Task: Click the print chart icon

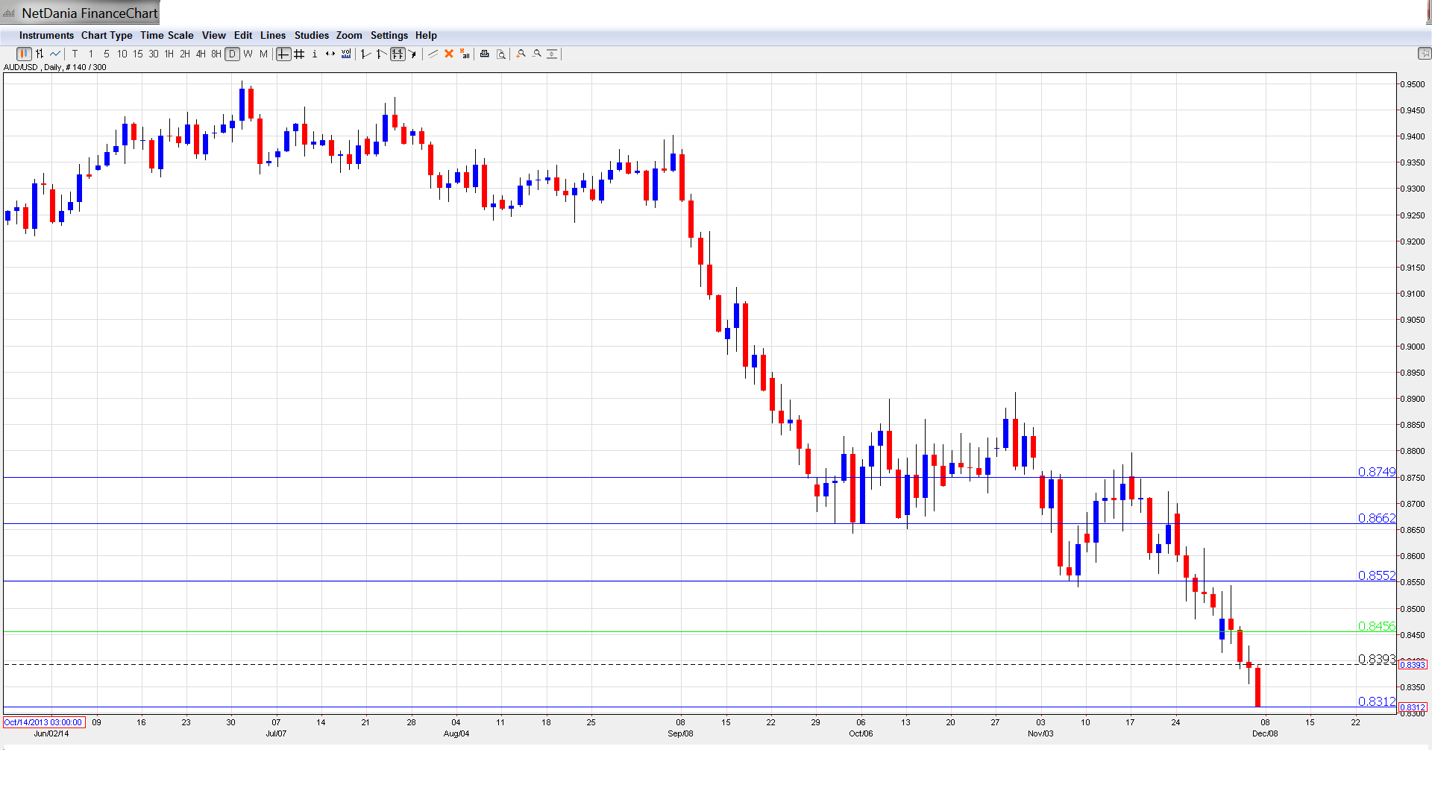Action: (x=485, y=54)
